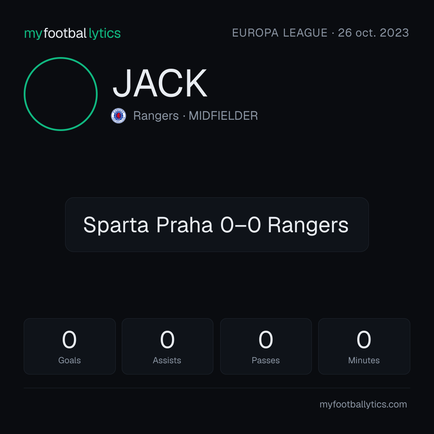The width and height of the screenshot is (434, 434).
Task: Open the myfootballytics logo
Action: point(72,33)
